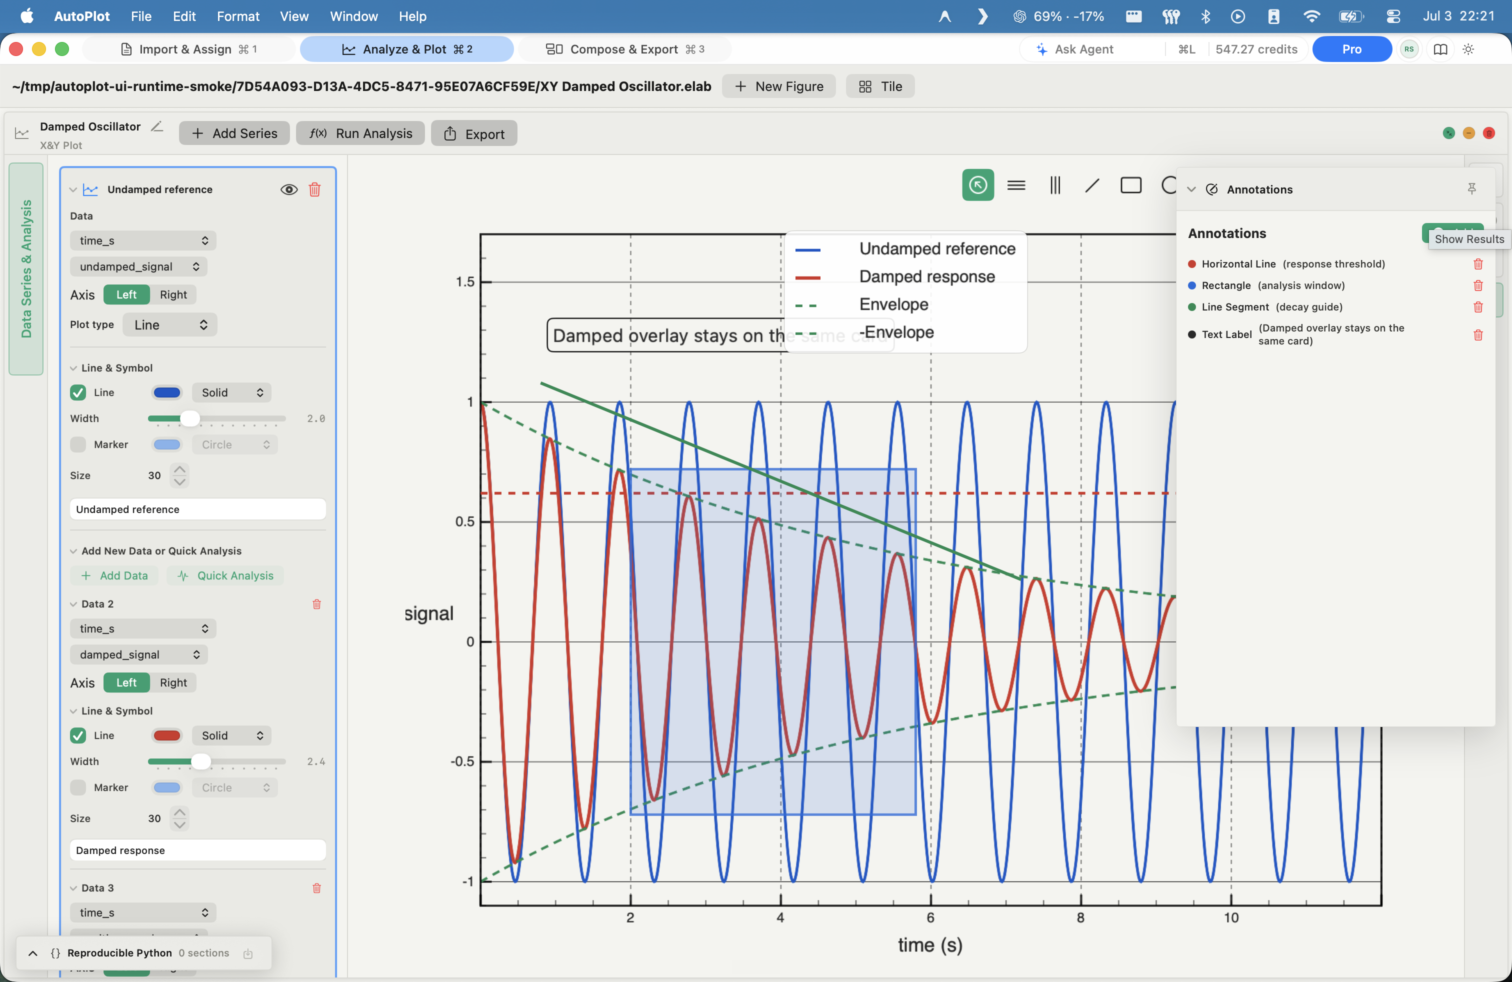
Task: Set Data 2 axis to Right
Action: [173, 683]
